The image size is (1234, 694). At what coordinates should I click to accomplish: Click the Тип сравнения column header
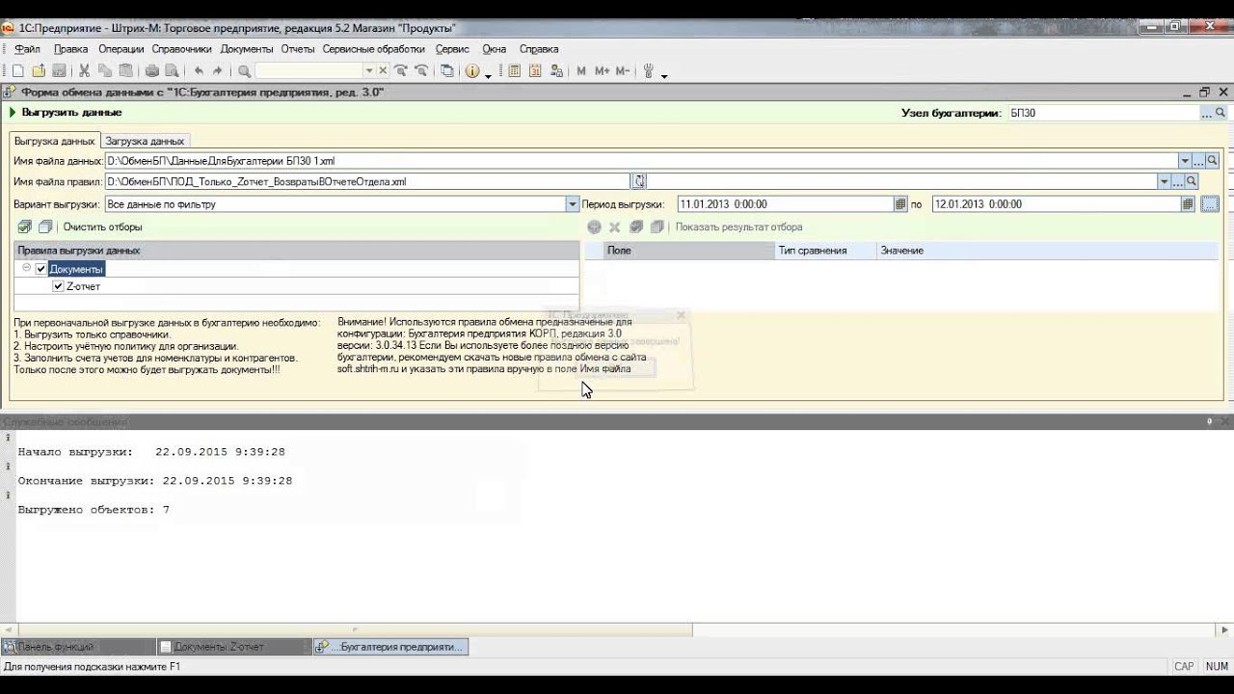pos(826,251)
